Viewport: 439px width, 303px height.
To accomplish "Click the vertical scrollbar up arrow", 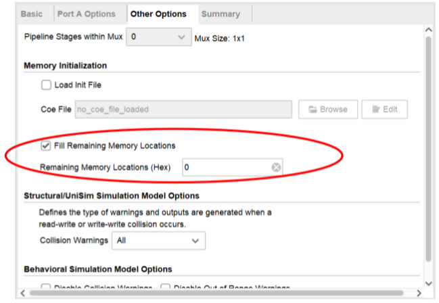I will tap(428, 31).
